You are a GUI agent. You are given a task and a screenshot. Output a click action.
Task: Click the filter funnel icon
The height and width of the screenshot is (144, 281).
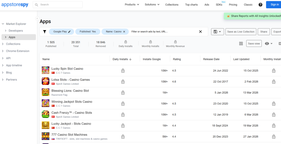tap(45, 32)
